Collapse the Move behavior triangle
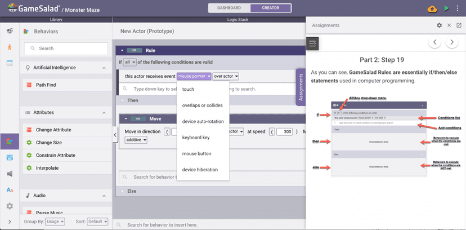Viewport: 466px width, 230px height. click(126, 119)
